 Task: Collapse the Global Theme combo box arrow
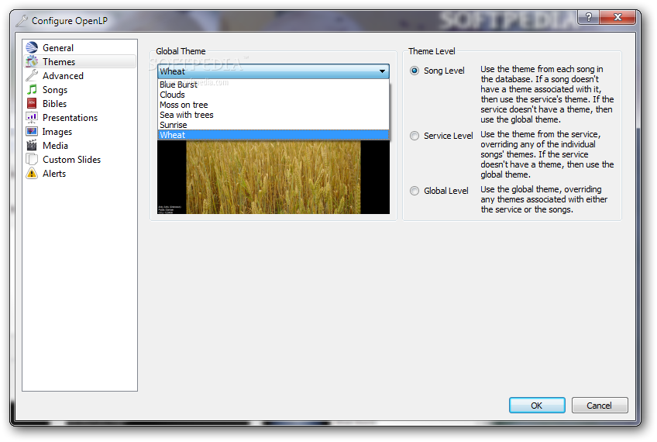click(382, 71)
